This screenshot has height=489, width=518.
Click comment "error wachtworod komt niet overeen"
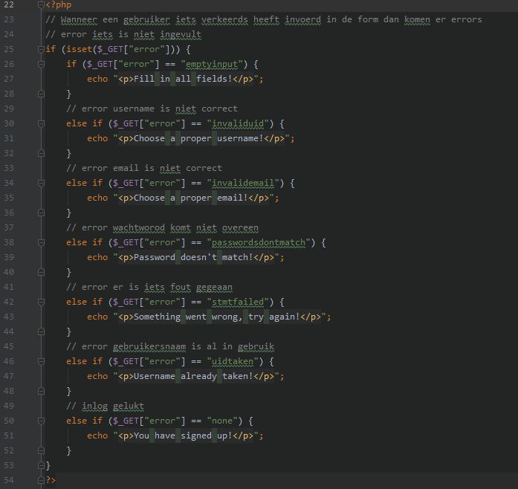162,227
